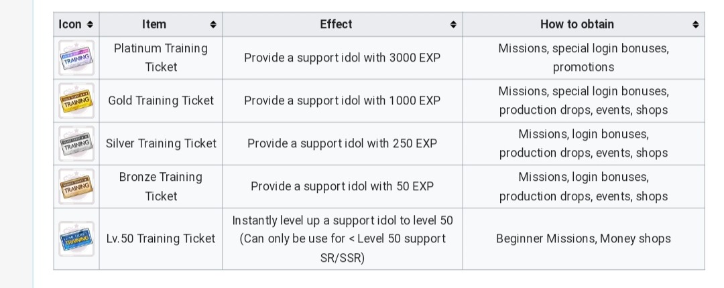Select the Gold Training Ticket name text
This screenshot has width=724, height=288.
coord(161,100)
